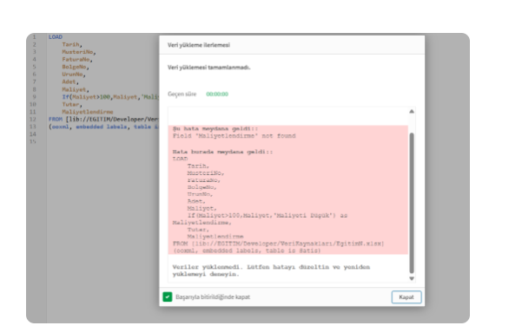Click scroll down arrow in error log
The image size is (522, 332).
[412, 278]
